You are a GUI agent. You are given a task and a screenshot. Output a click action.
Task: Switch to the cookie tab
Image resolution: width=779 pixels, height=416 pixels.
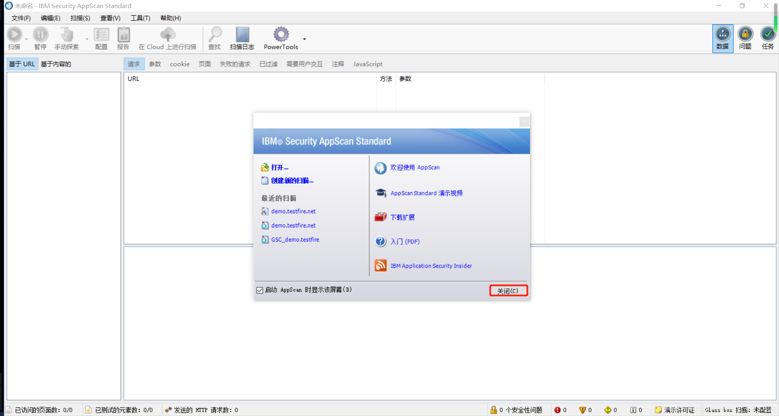tap(180, 64)
